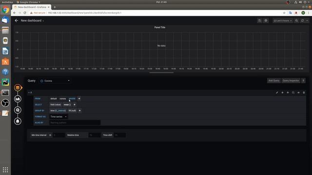
Task: Open the Last 6 hours time picker
Action: point(283,20)
